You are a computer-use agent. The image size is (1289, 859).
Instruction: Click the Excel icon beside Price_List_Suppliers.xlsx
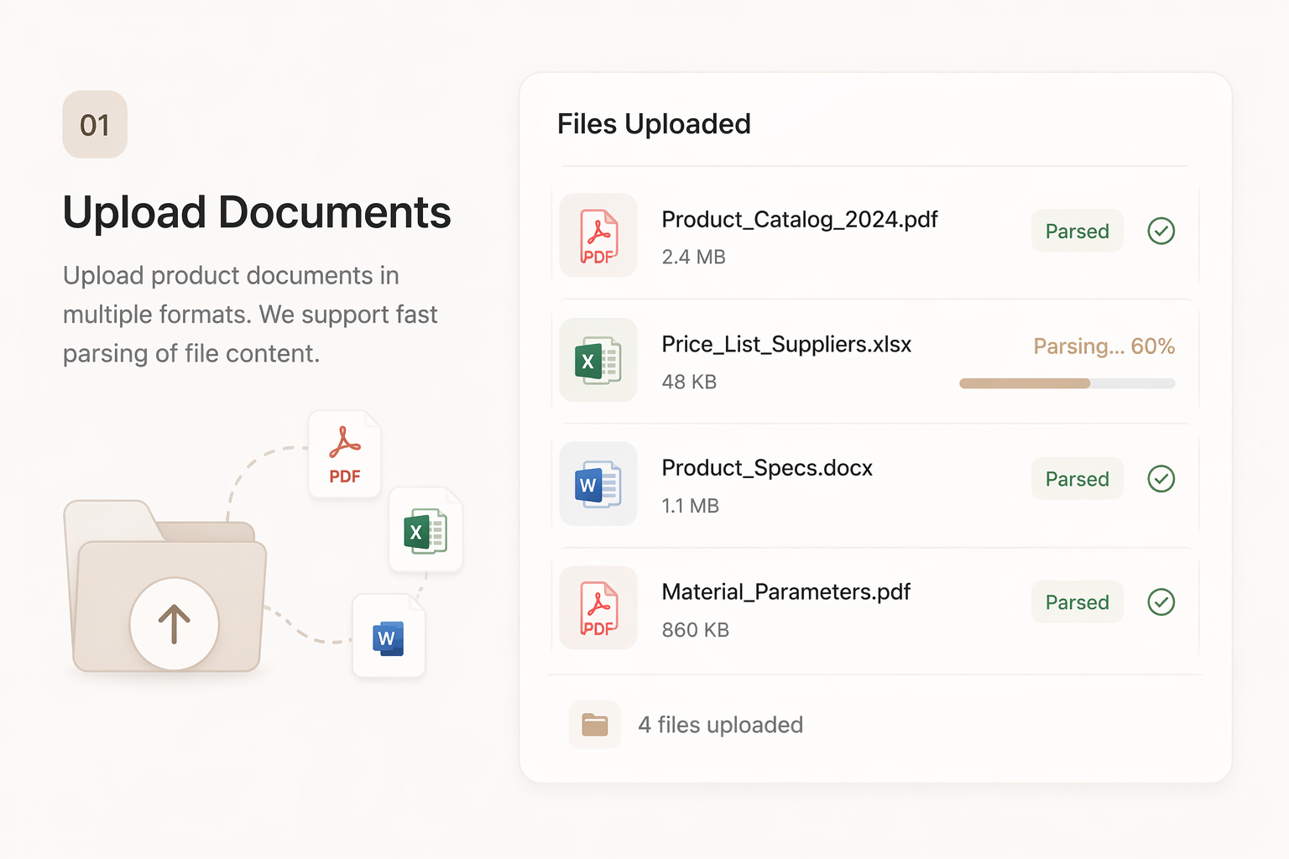[598, 360]
